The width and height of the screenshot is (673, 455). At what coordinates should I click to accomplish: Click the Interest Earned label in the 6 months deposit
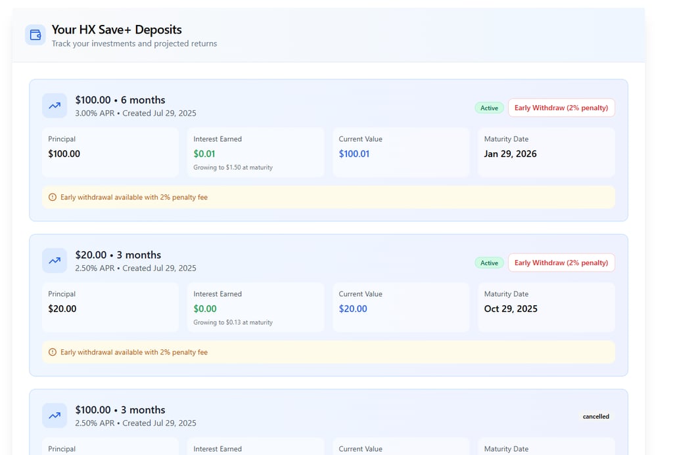click(x=218, y=139)
